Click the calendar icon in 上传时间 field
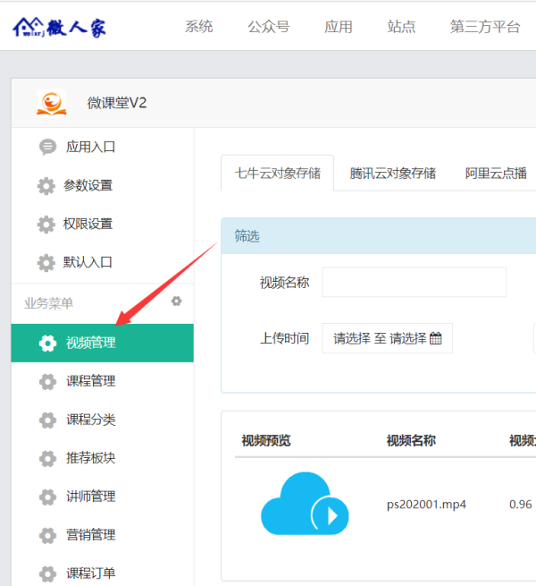 (x=436, y=338)
